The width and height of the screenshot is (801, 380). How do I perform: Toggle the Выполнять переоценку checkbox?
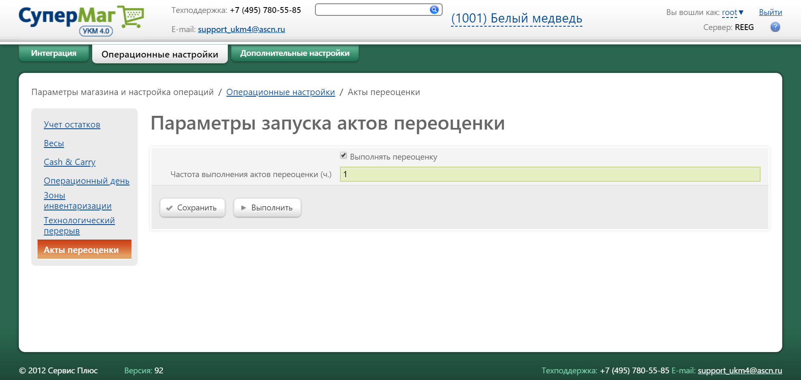pos(343,155)
